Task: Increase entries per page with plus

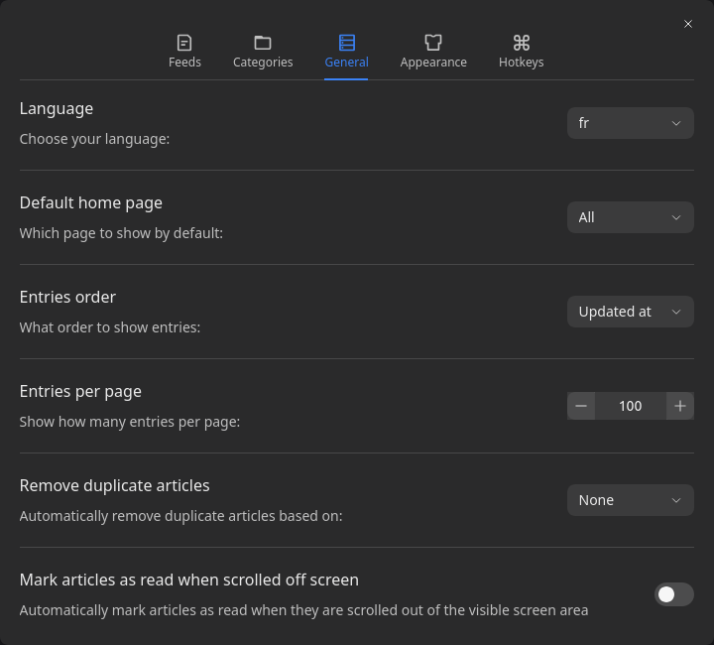Action: (x=680, y=406)
